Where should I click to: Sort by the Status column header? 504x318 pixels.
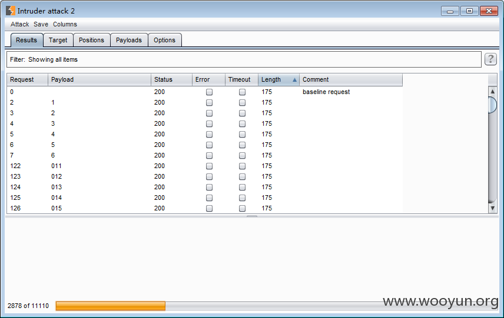(x=171, y=79)
